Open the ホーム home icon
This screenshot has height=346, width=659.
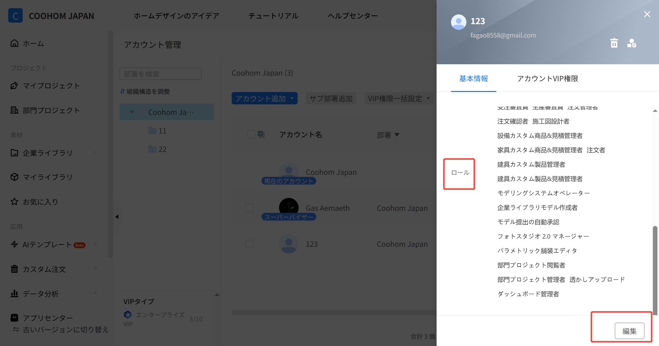point(14,43)
